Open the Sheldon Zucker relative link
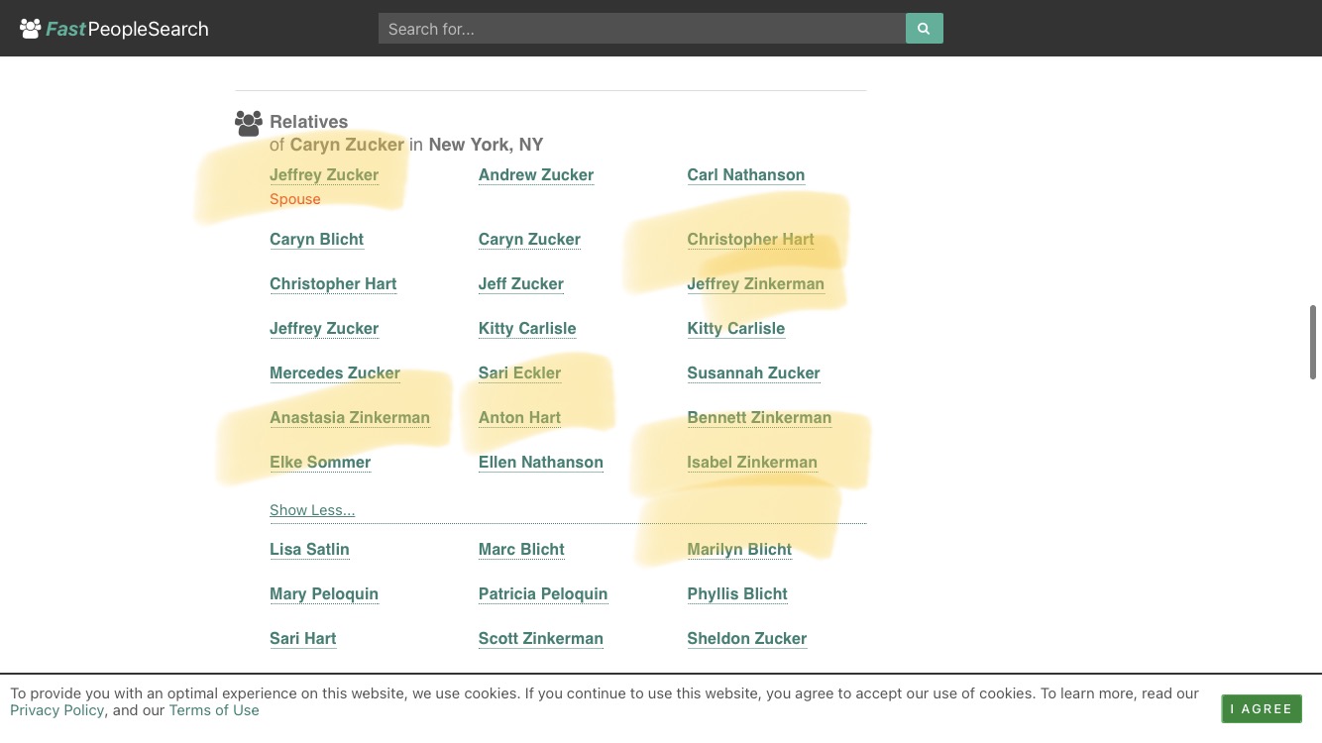The width and height of the screenshot is (1322, 743). (x=747, y=639)
